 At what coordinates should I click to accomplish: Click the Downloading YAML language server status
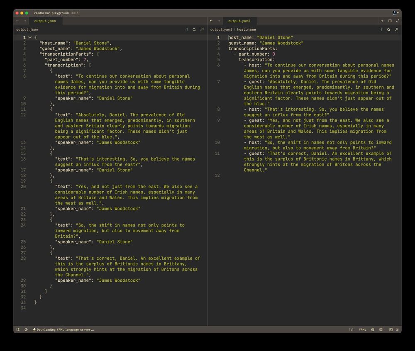(63, 329)
